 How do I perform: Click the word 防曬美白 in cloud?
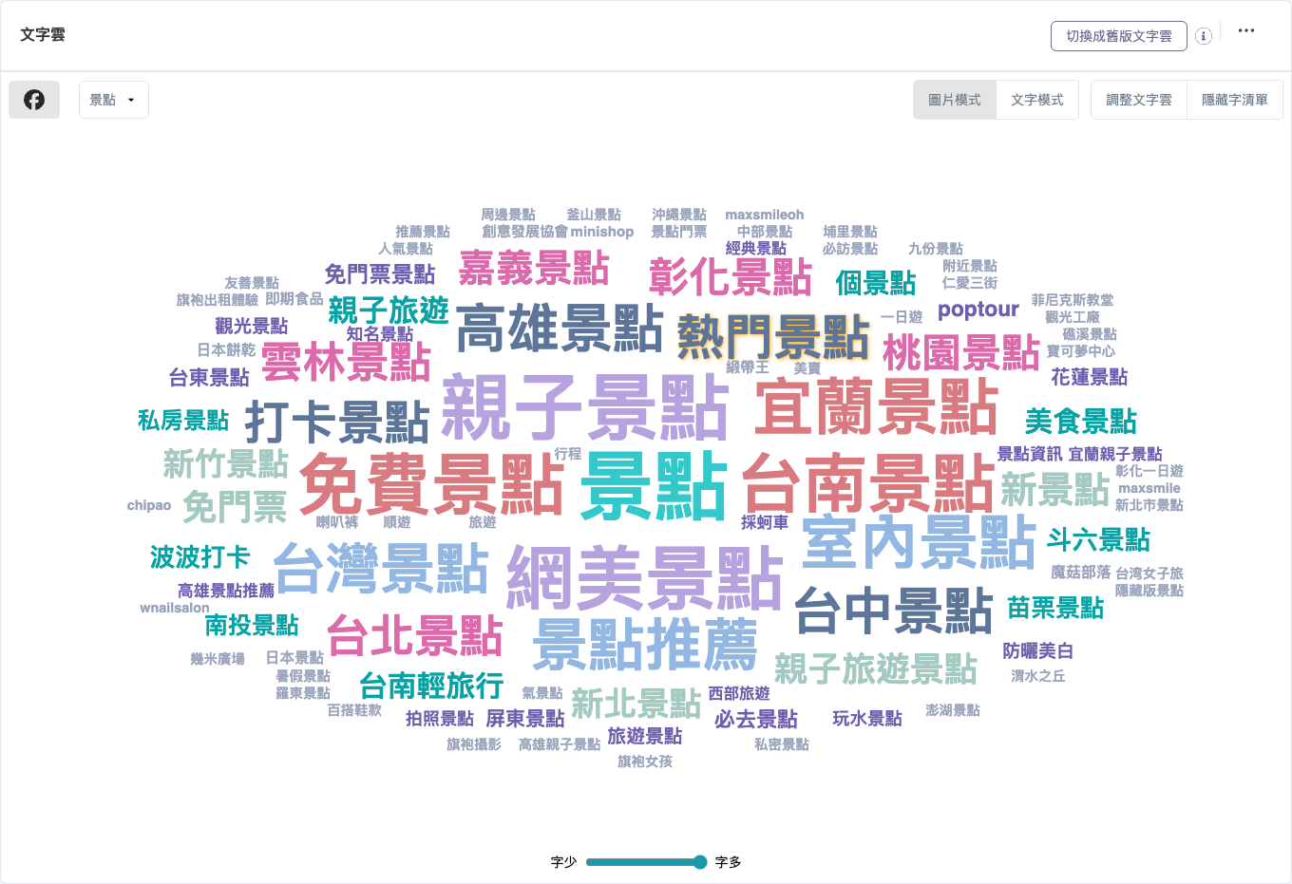[1038, 651]
